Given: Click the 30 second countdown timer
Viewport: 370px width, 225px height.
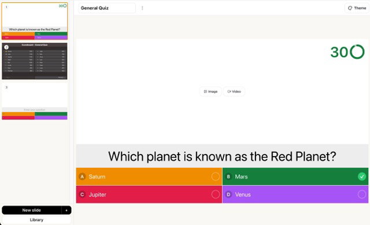Looking at the screenshot, I should tap(347, 51).
